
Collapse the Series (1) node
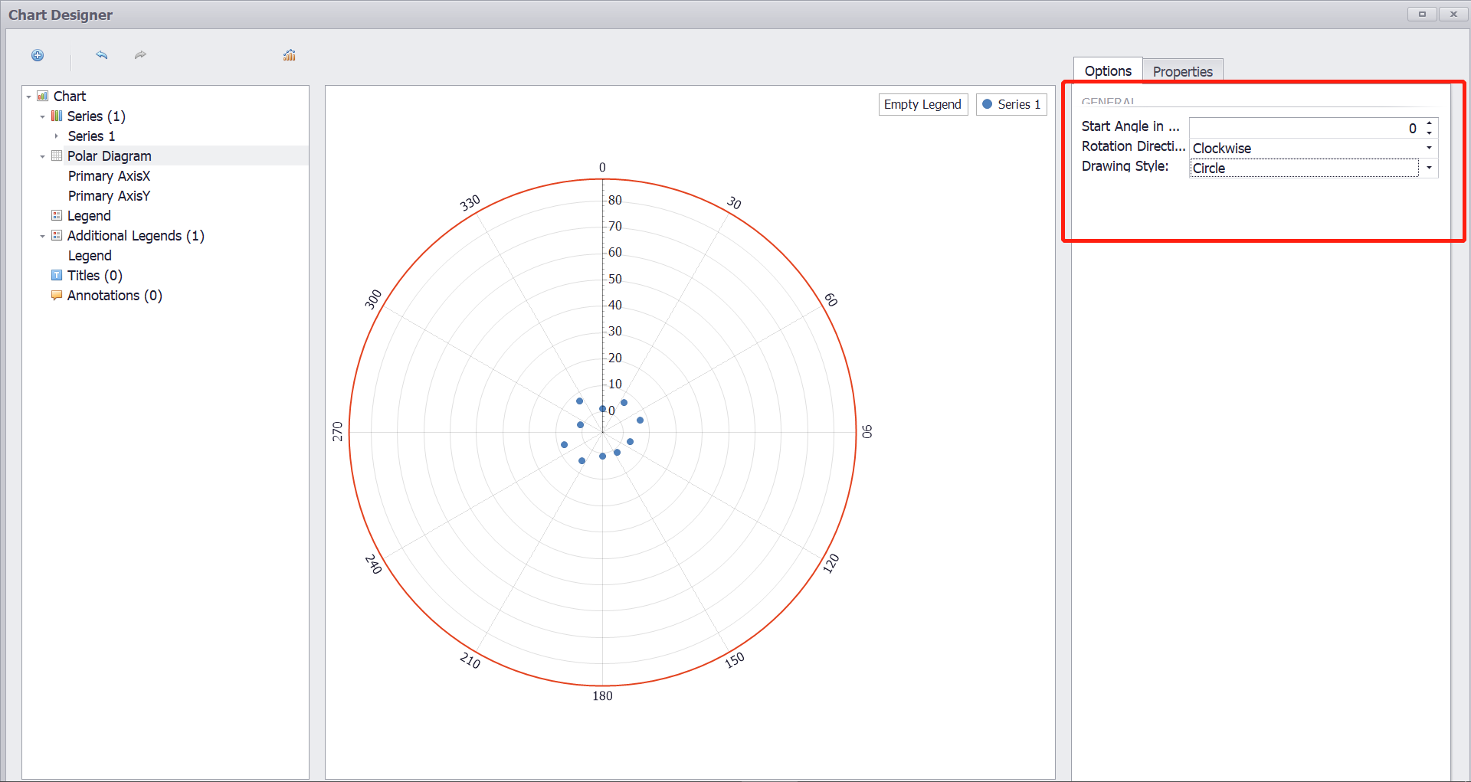[x=43, y=116]
